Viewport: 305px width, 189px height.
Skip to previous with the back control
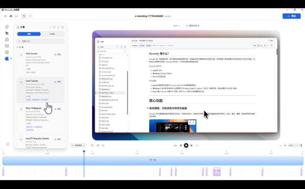pyautogui.click(x=181, y=145)
